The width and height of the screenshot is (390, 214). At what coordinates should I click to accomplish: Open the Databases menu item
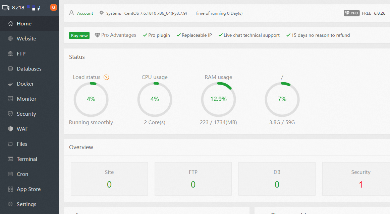click(30, 69)
